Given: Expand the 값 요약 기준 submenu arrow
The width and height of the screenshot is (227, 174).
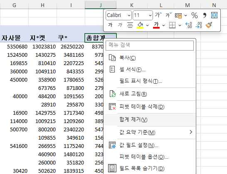Looking at the screenshot, I should pos(191,132).
